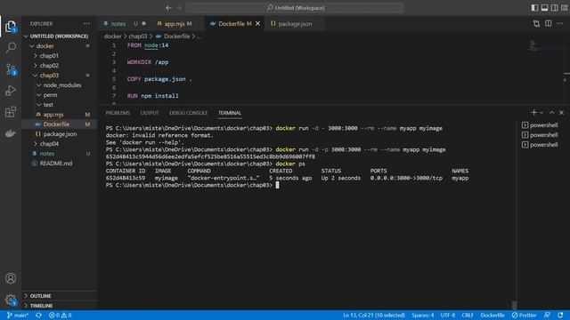Toggle the bottom panel layout icon
Viewport: 570px width, 320px height.
coord(544,8)
